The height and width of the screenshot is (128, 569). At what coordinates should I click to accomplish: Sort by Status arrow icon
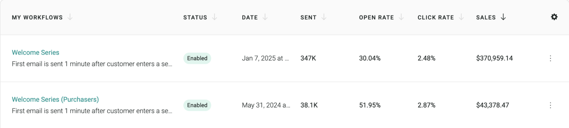tap(215, 17)
